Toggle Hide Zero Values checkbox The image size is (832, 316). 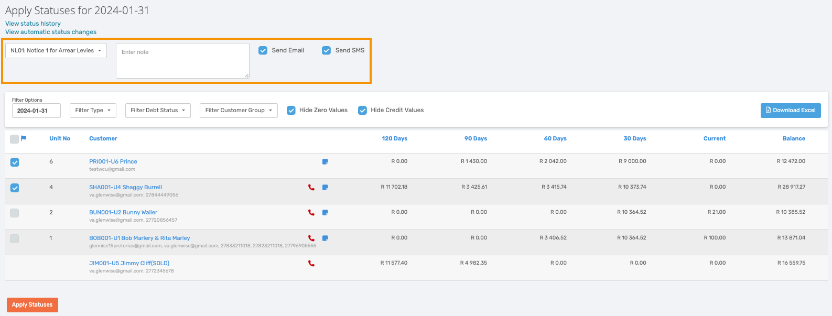[x=291, y=110]
